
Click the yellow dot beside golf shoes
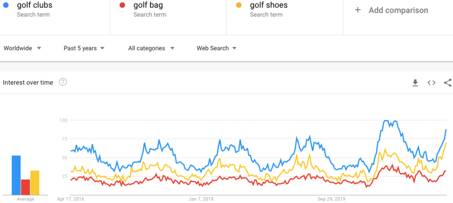[x=238, y=5]
